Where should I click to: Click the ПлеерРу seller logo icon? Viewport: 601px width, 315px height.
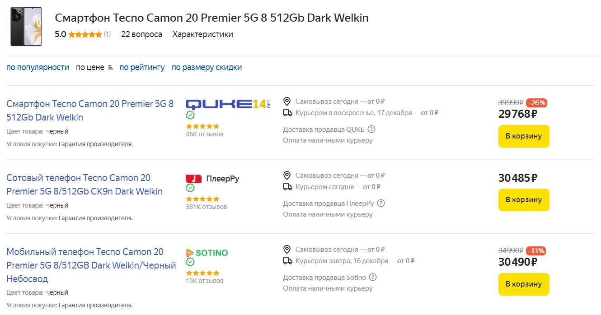coord(193,179)
